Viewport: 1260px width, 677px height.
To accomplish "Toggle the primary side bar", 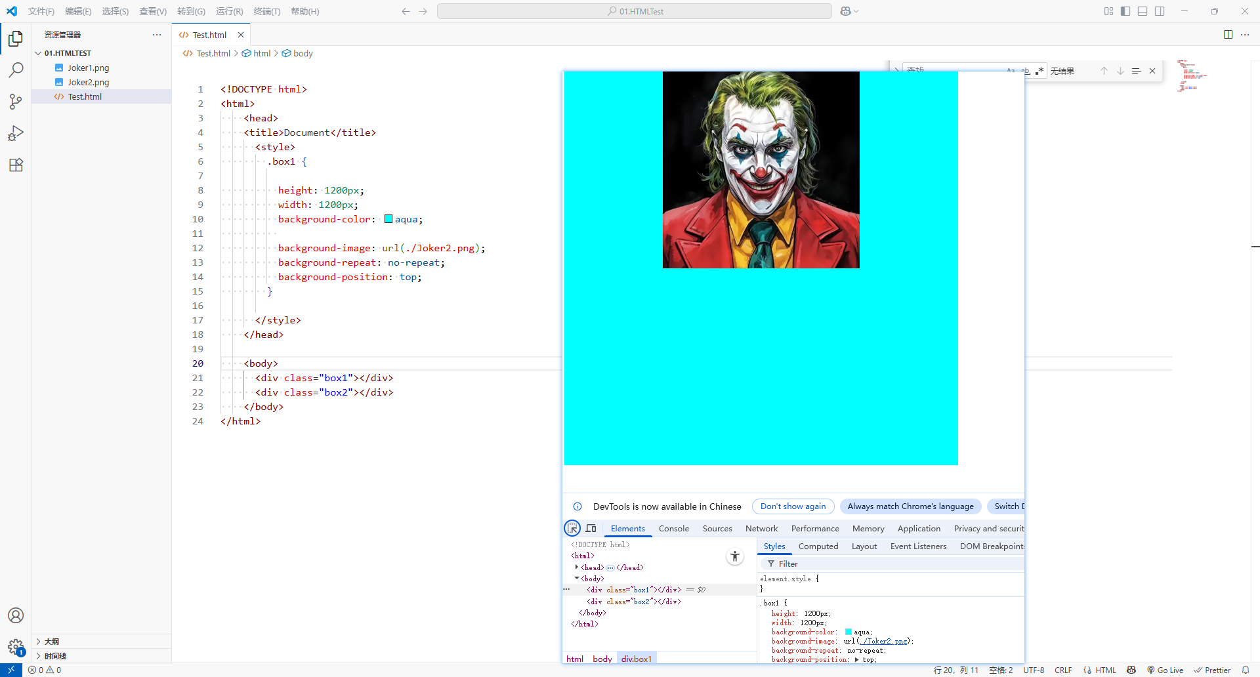I will pos(1125,11).
